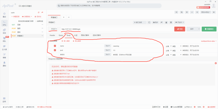Viewport: 218px width, 109px height.
Task: Click the share arrow icon beside sync button
Action: click(x=161, y=22)
